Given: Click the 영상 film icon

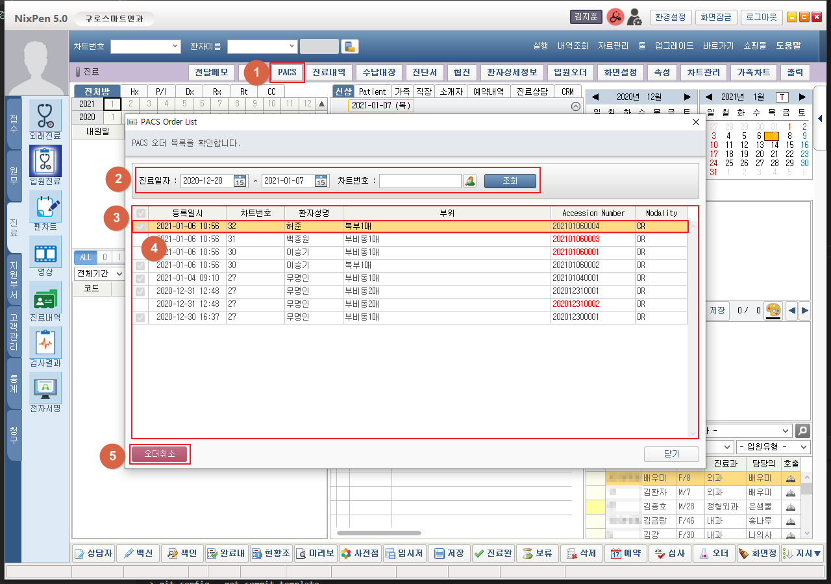Looking at the screenshot, I should [45, 252].
